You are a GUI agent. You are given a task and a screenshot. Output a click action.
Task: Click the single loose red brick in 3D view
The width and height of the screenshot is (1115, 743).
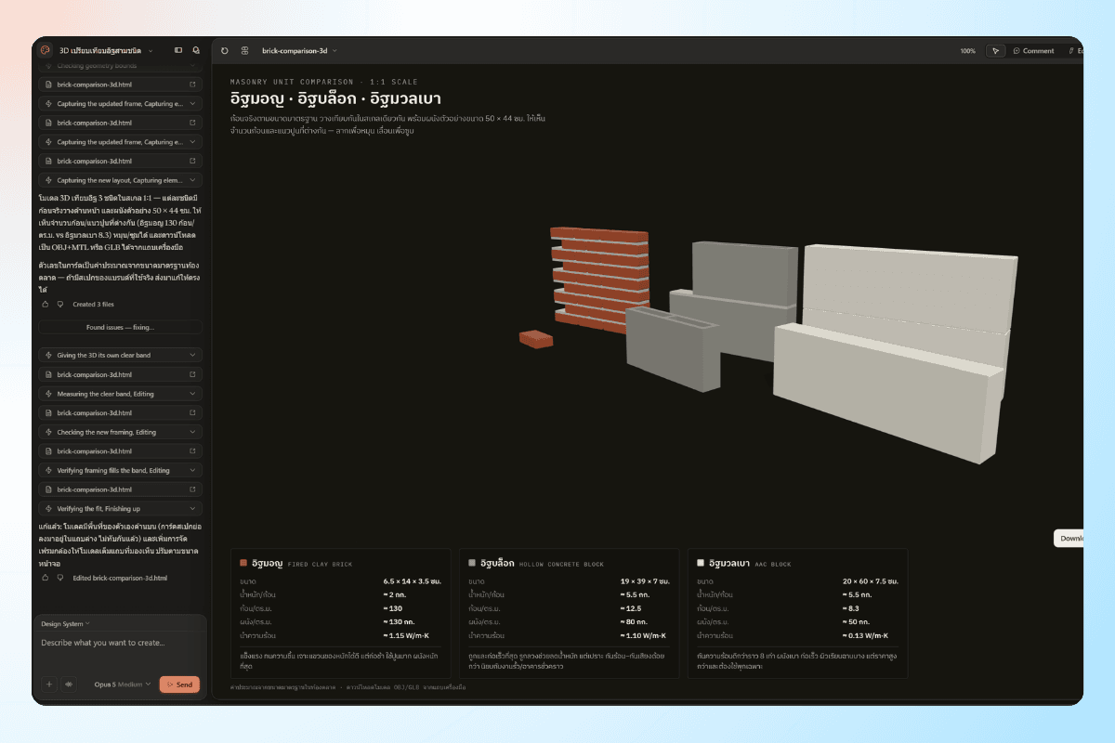pyautogui.click(x=536, y=339)
